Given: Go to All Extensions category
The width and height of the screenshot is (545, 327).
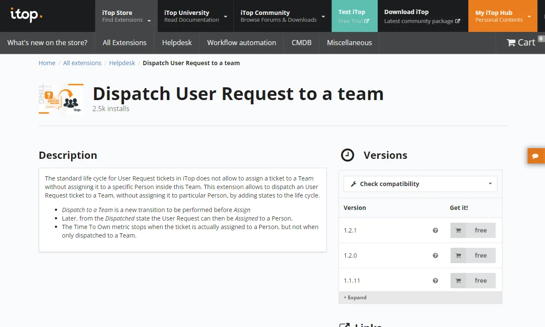Looking at the screenshot, I should pos(124,43).
